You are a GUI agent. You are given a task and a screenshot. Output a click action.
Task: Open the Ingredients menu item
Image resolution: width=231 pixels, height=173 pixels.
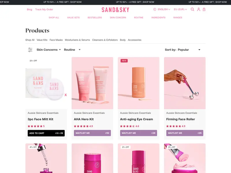[158, 18]
